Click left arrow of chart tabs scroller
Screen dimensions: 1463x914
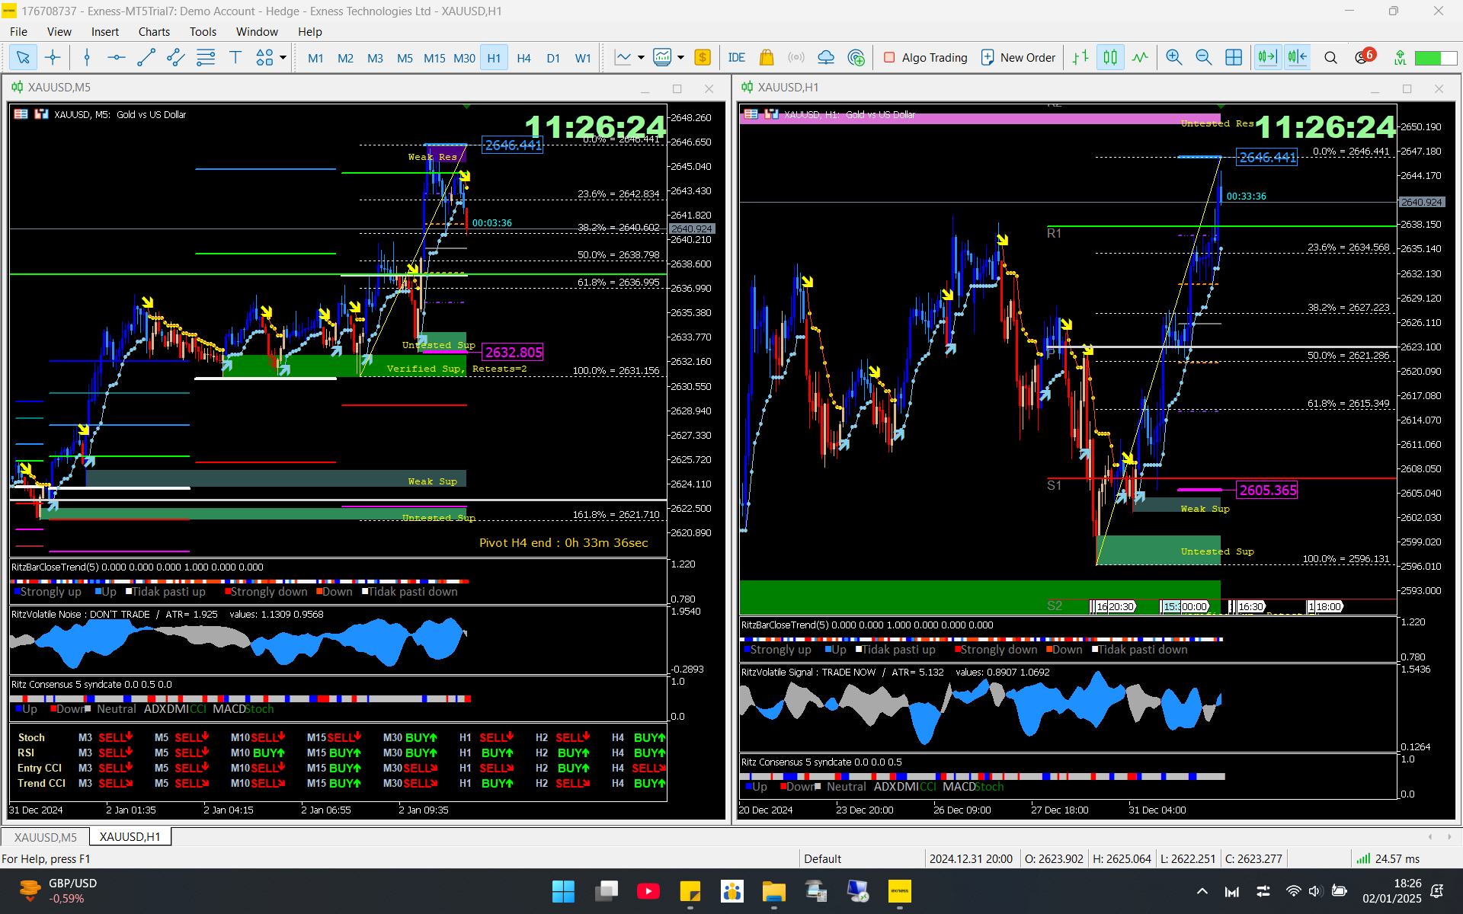click(1429, 837)
